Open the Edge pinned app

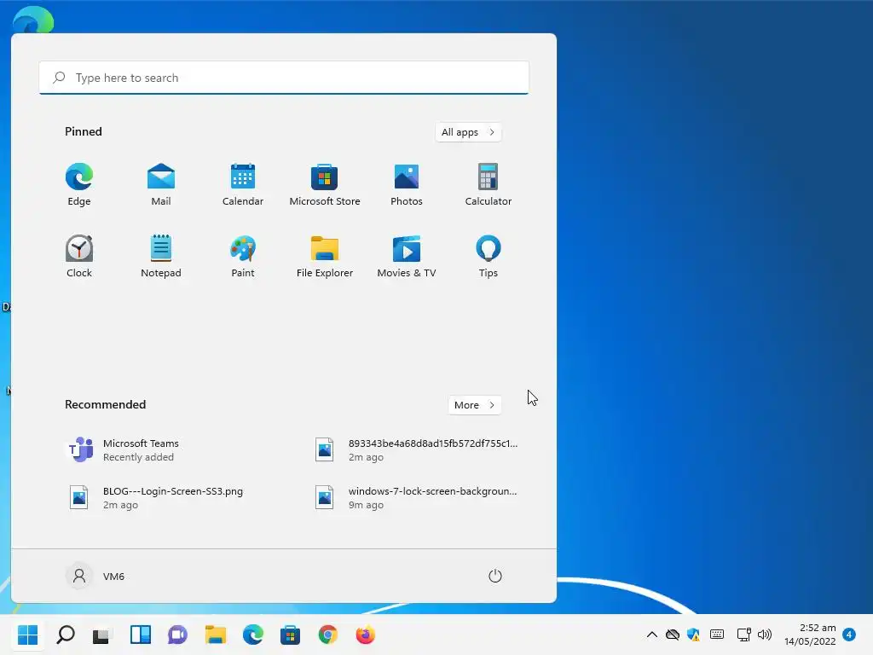click(x=79, y=185)
